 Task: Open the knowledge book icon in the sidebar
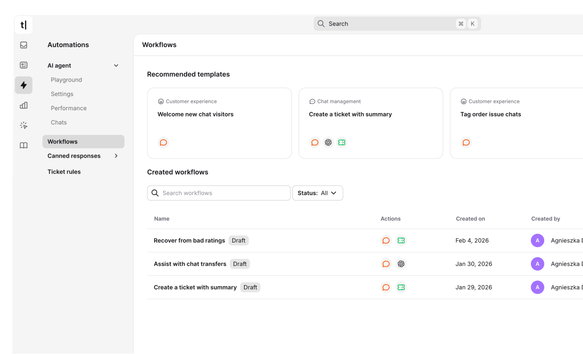(23, 145)
